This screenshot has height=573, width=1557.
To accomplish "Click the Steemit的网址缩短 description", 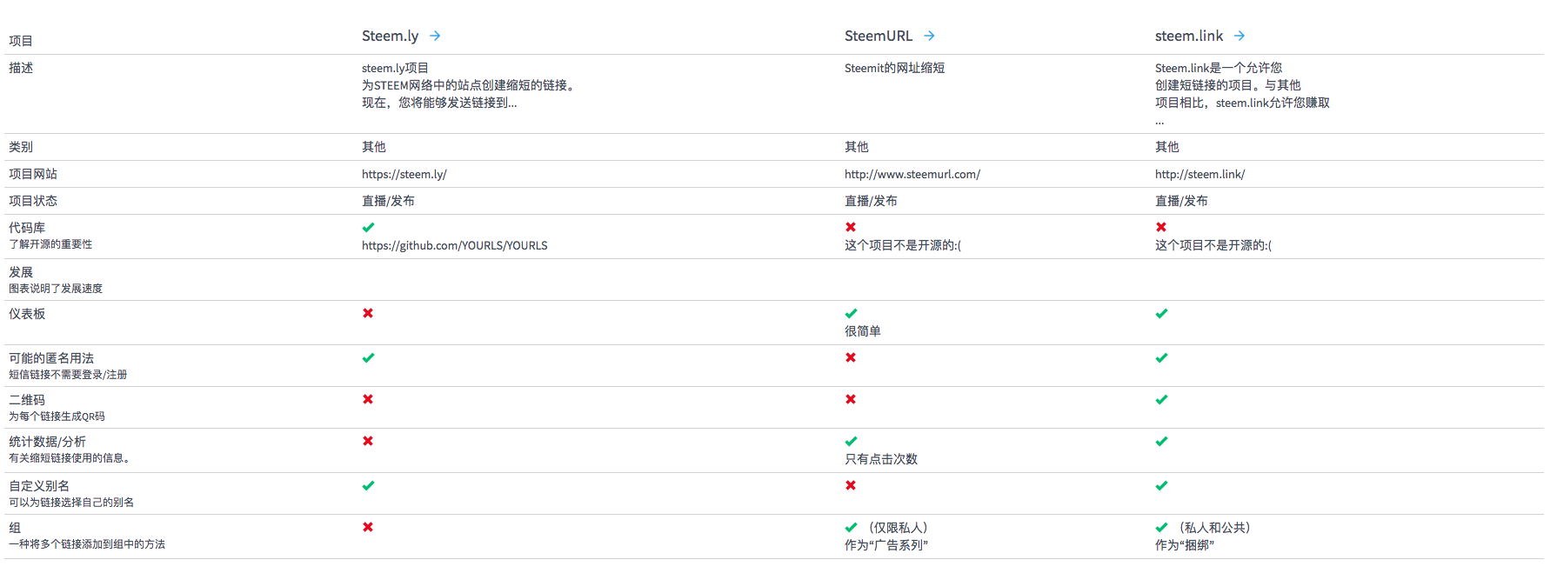I will (894, 68).
